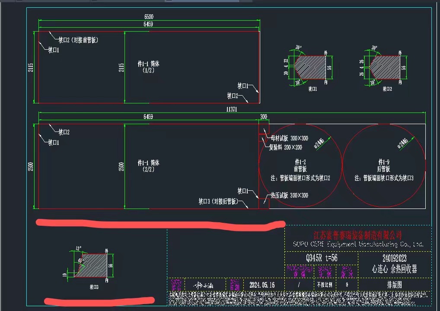The height and width of the screenshot is (311, 440).
Task: Select the 坡口3（对接后管板） leader text
Action: click(x=218, y=202)
